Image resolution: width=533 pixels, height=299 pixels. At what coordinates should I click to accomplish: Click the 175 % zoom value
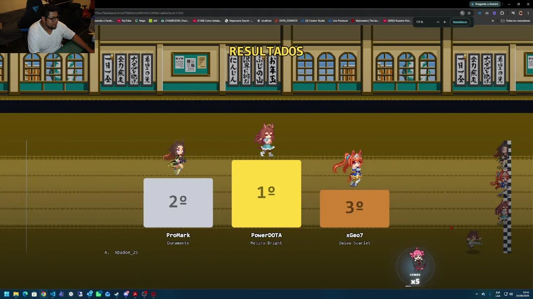pos(420,22)
